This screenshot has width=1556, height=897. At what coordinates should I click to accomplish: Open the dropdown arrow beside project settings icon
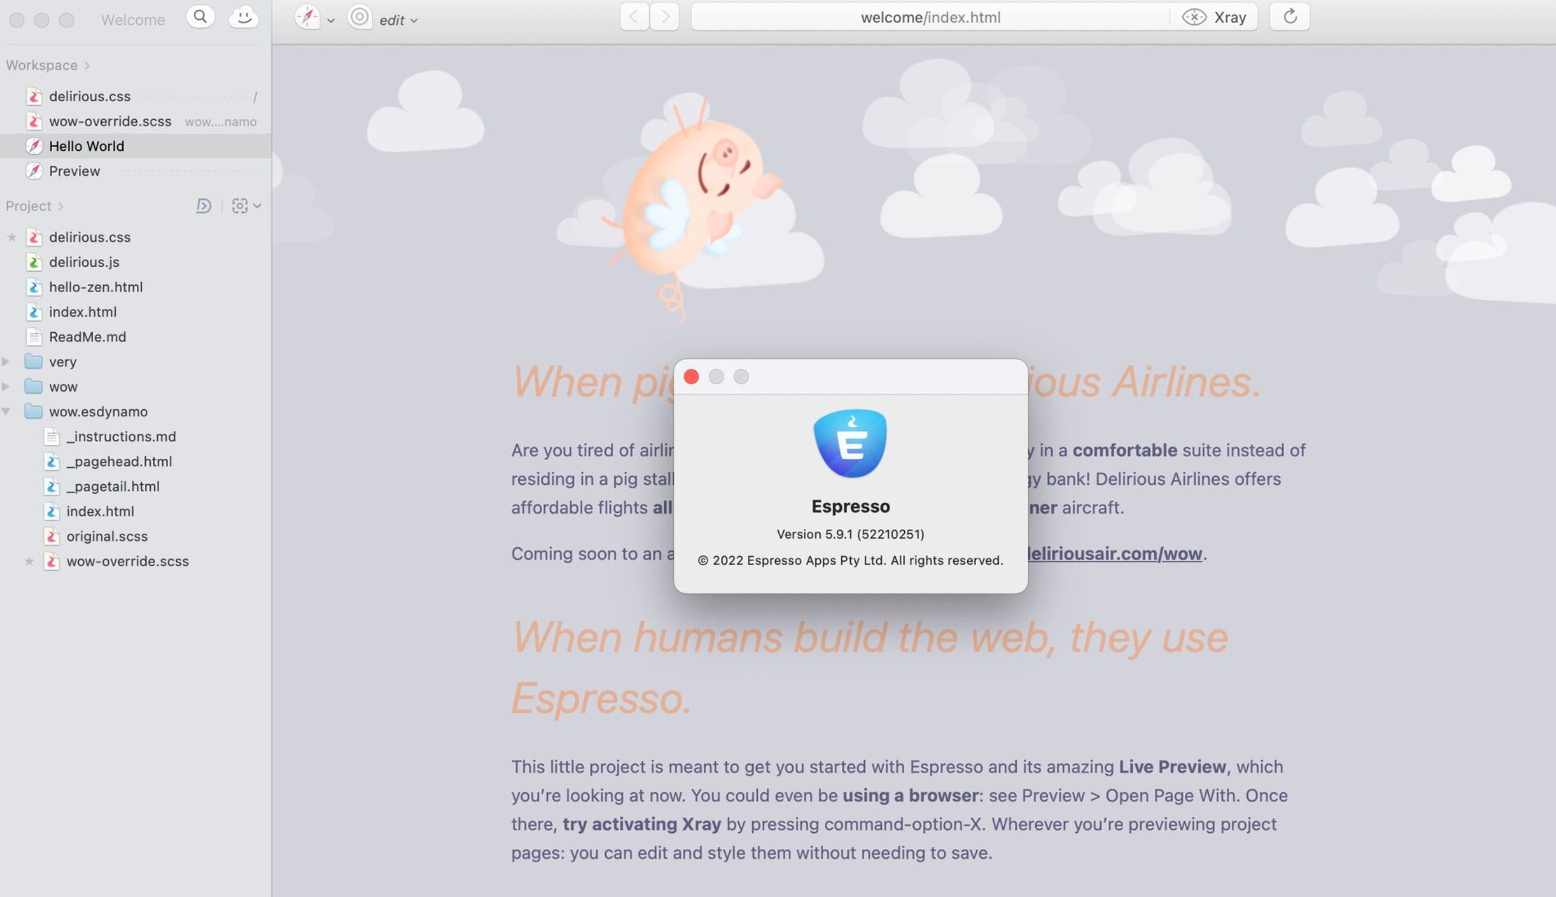pyautogui.click(x=257, y=206)
